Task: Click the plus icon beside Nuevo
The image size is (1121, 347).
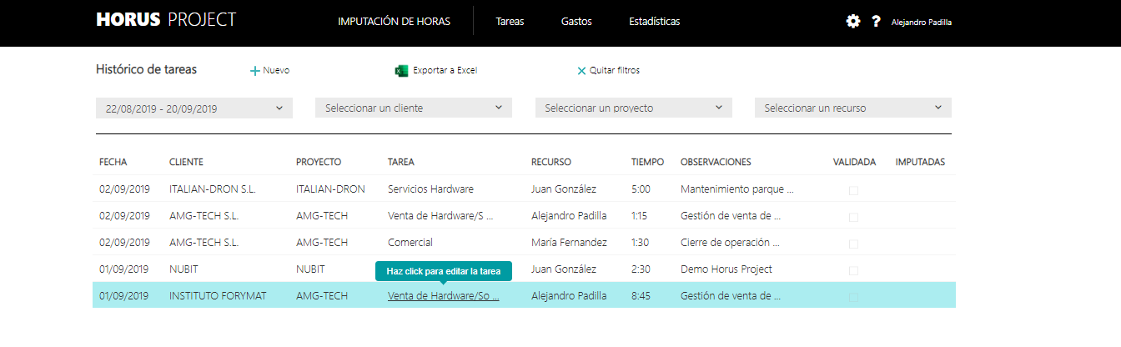Action: [x=255, y=71]
